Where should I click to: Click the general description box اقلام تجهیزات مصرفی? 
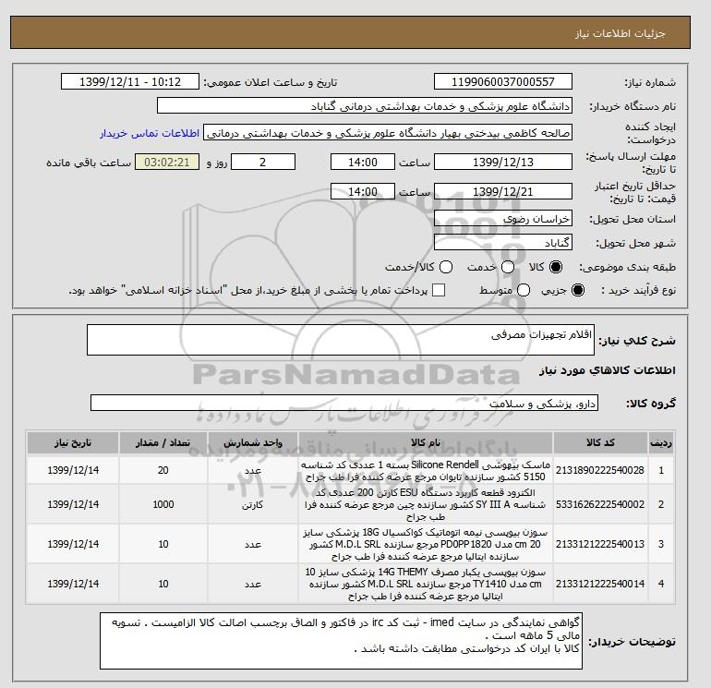(341, 340)
